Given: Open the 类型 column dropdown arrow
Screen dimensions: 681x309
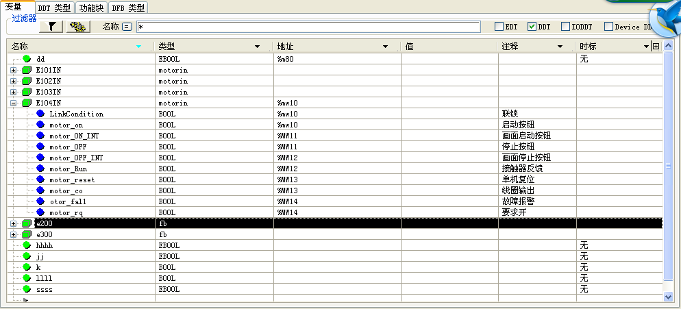Looking at the screenshot, I should coord(257,47).
